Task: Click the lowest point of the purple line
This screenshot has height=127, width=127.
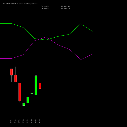Action: (81, 59)
